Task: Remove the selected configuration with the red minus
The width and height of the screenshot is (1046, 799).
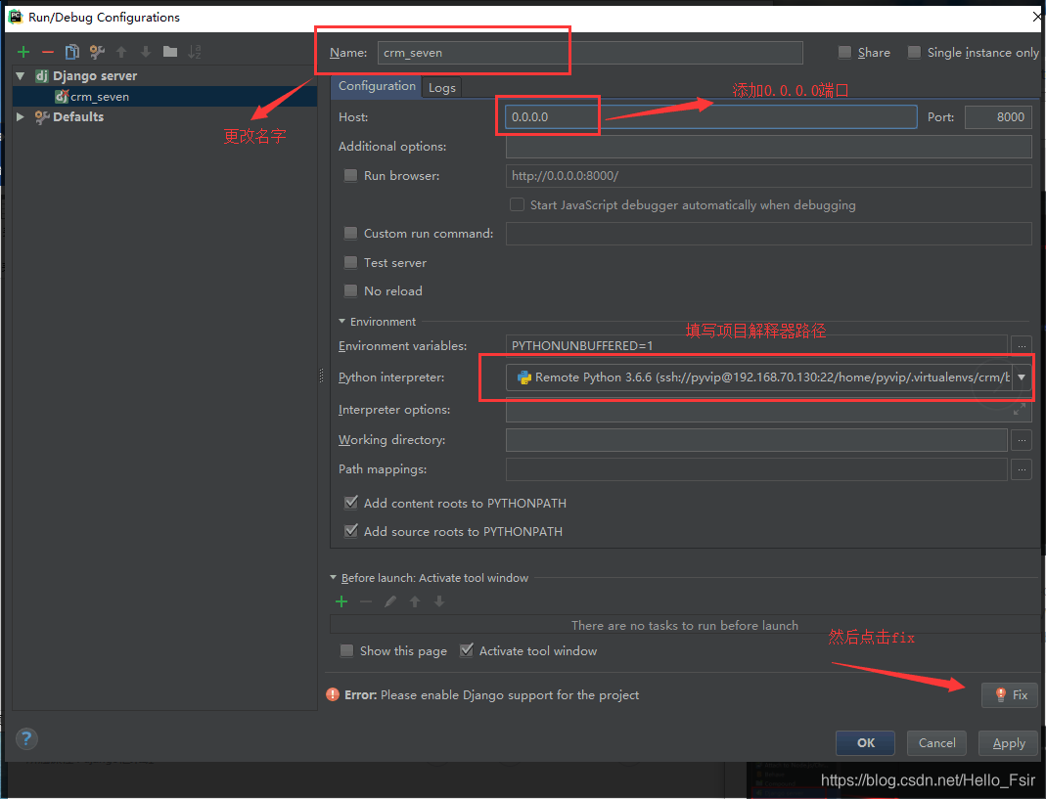Action: [x=47, y=52]
